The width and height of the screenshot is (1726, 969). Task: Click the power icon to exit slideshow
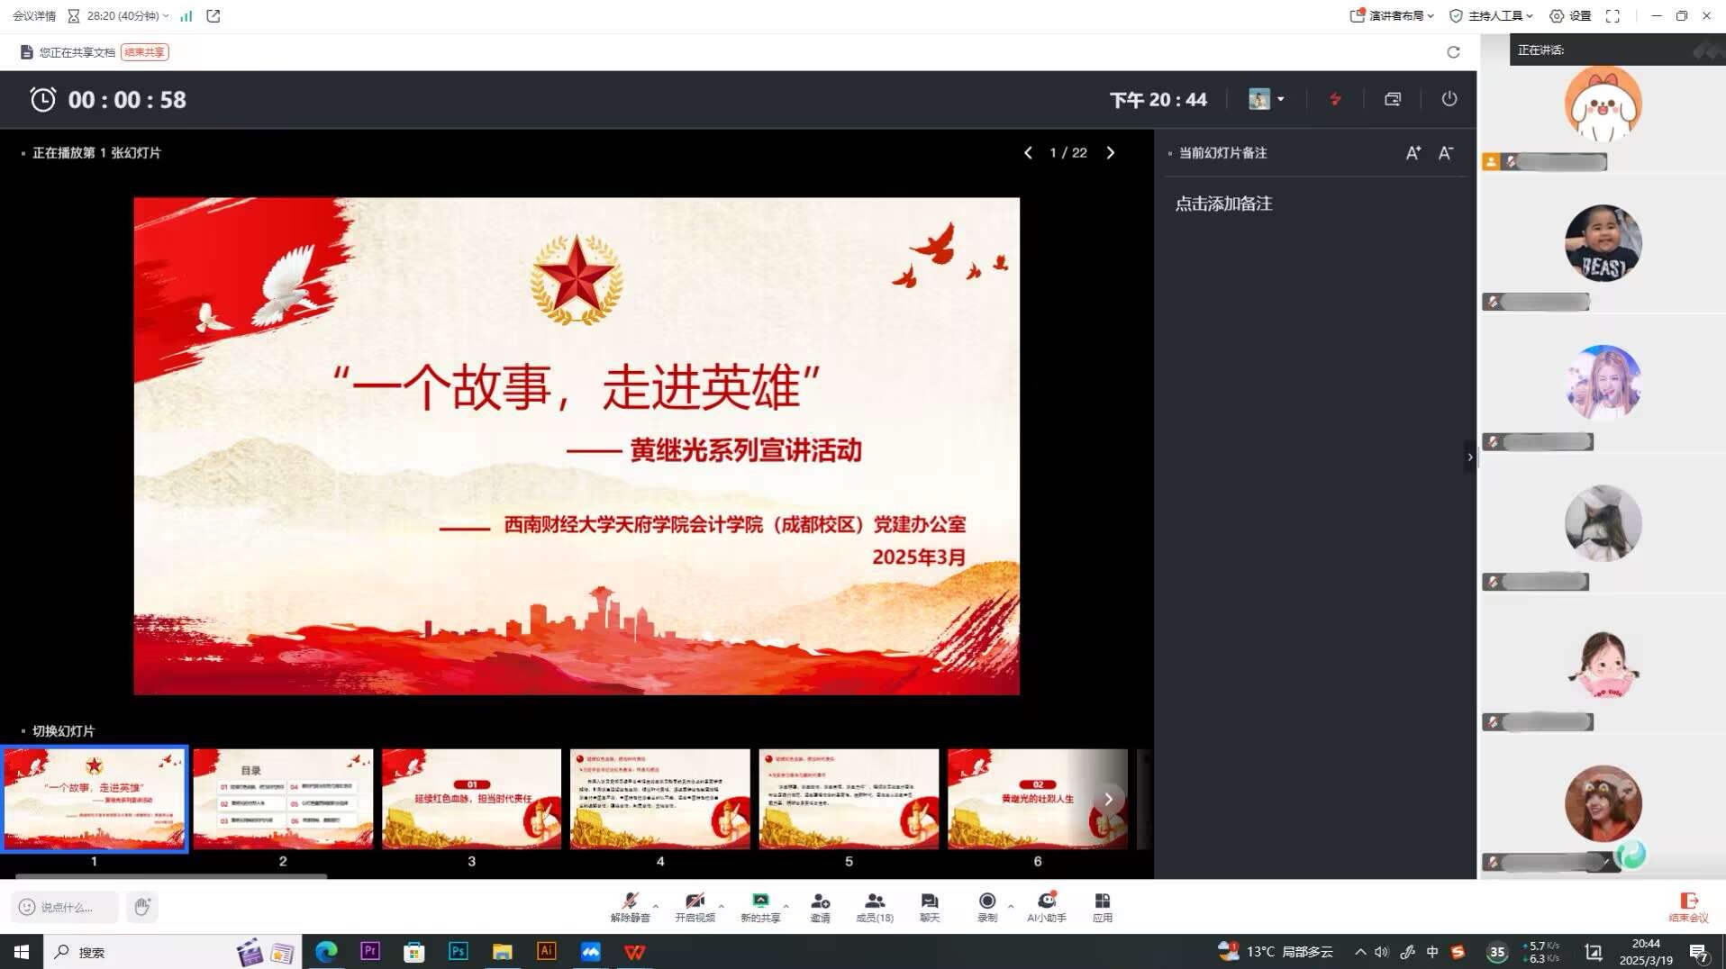[1449, 99]
